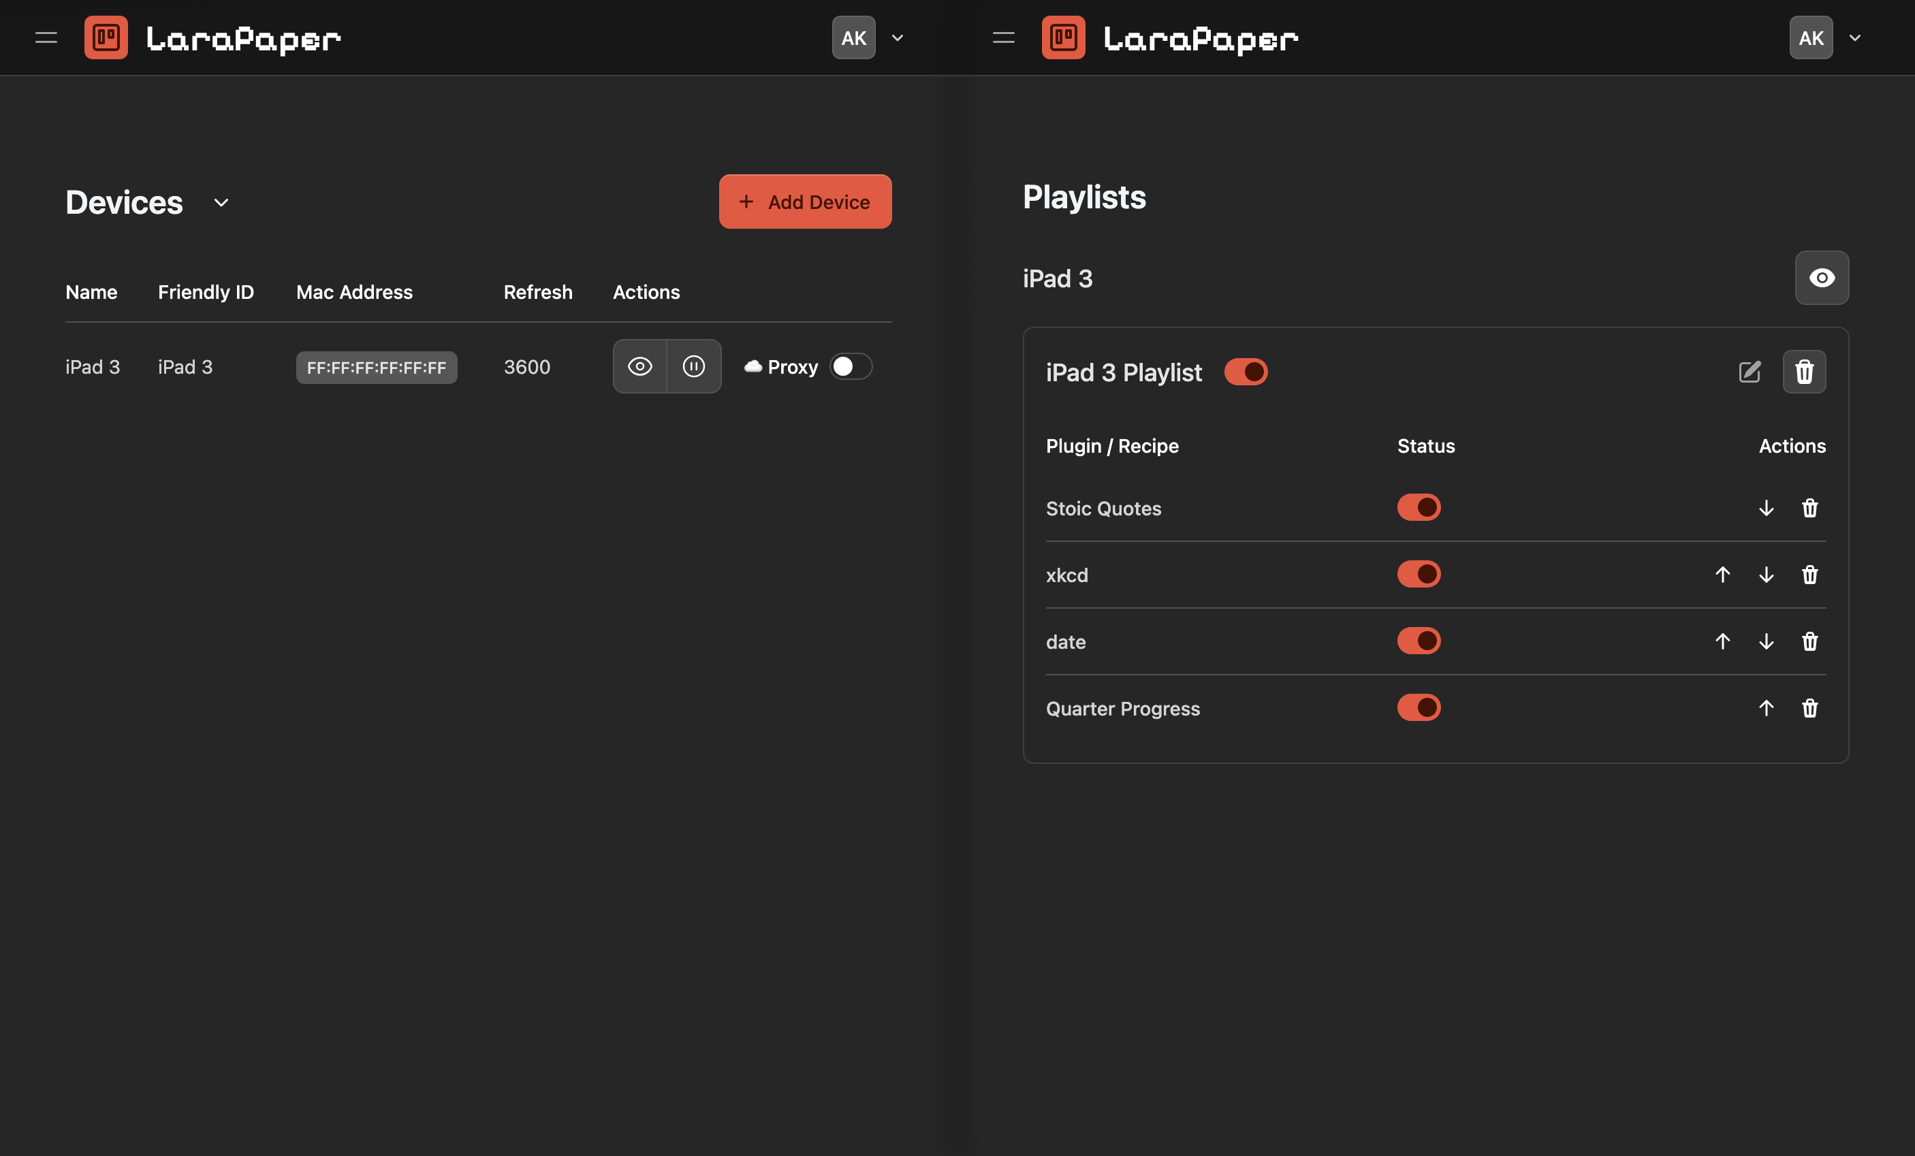Image resolution: width=1915 pixels, height=1156 pixels.
Task: Click the AK avatar badge
Action: (x=853, y=37)
